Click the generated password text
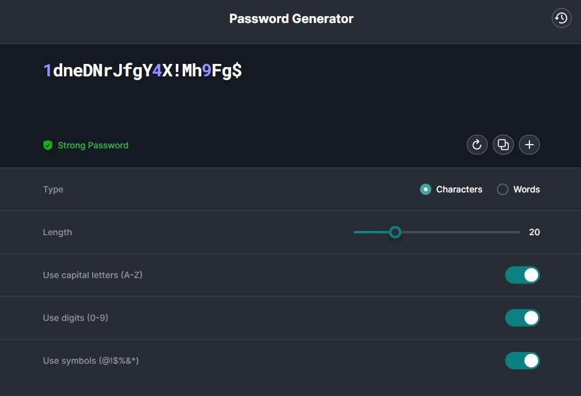The height and width of the screenshot is (396, 581). pyautogui.click(x=143, y=70)
